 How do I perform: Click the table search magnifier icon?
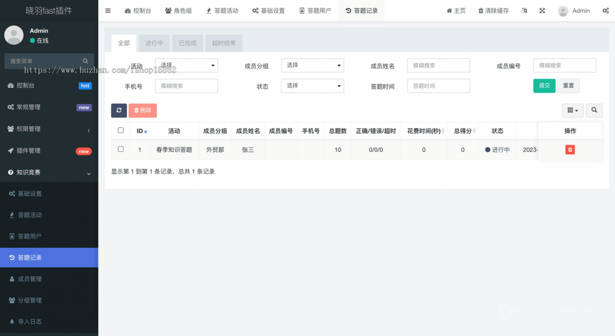(x=594, y=110)
